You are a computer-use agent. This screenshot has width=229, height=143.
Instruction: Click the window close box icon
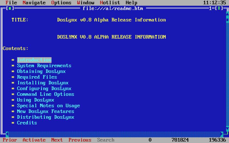click(x=10, y=9)
